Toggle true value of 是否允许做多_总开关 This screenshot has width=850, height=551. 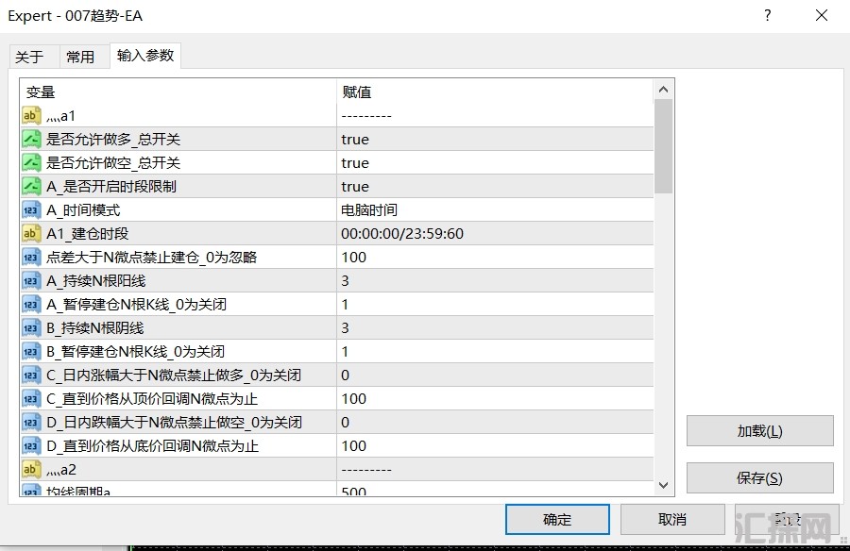click(495, 140)
